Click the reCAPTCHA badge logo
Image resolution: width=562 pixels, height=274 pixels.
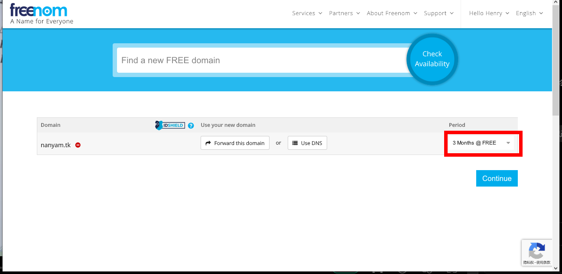537,251
